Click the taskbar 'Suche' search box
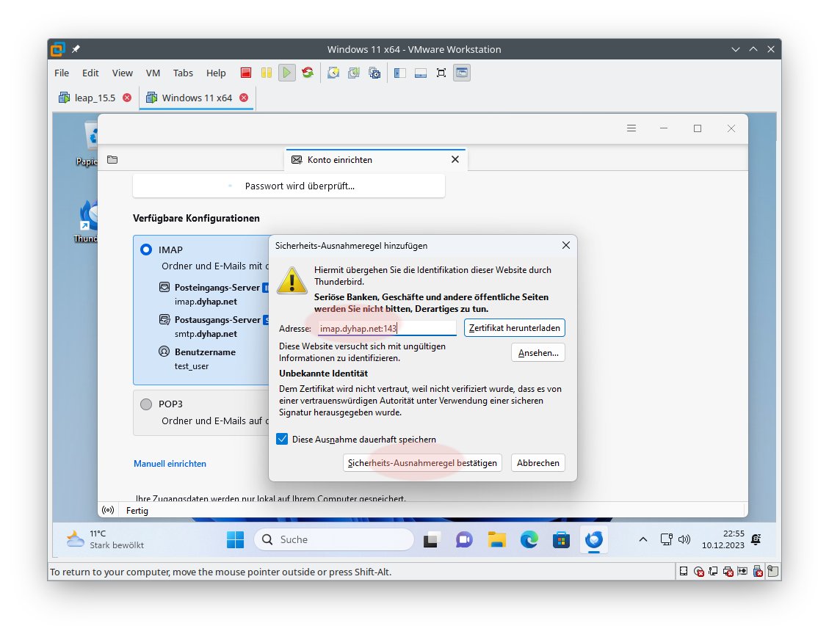This screenshot has width=829, height=637. (x=334, y=539)
